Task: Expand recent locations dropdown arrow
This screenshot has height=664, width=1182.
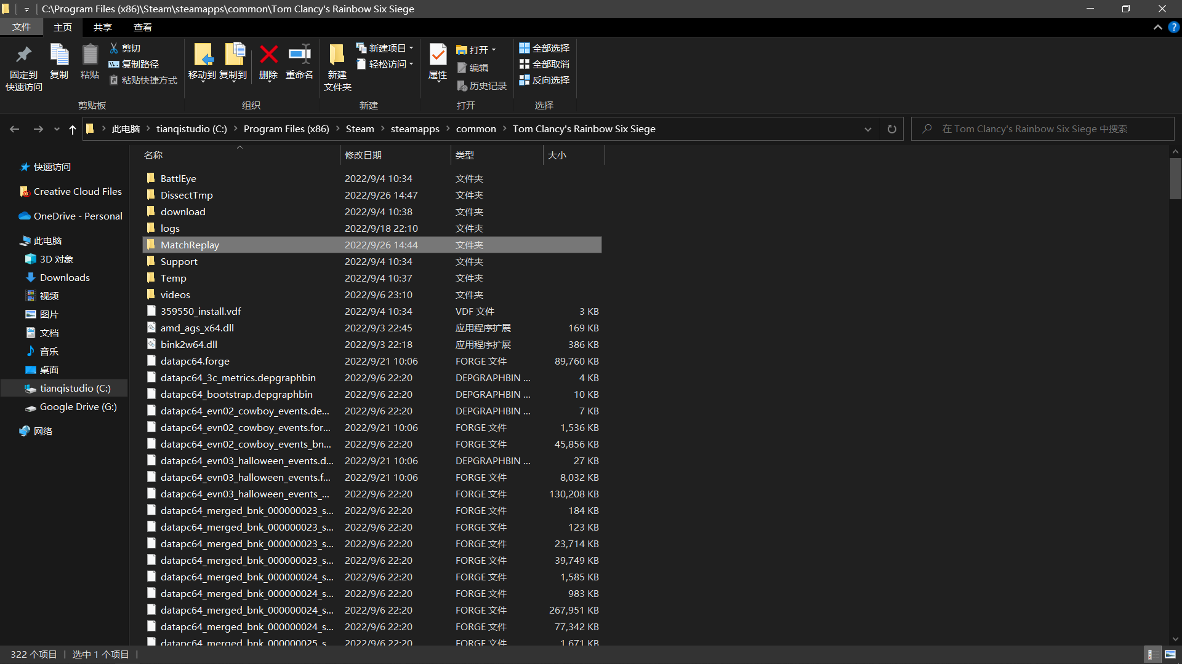Action: [57, 129]
